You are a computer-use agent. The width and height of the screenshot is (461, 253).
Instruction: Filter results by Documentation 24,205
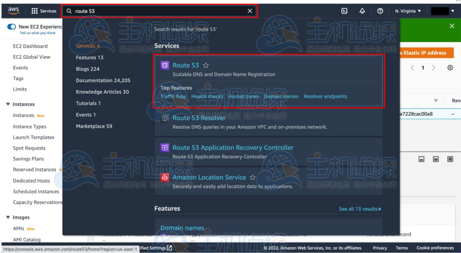(103, 80)
